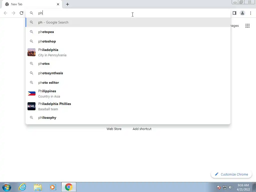Choose the photosynthesis suggestion
This screenshot has width=256, height=192.
coord(128,73)
